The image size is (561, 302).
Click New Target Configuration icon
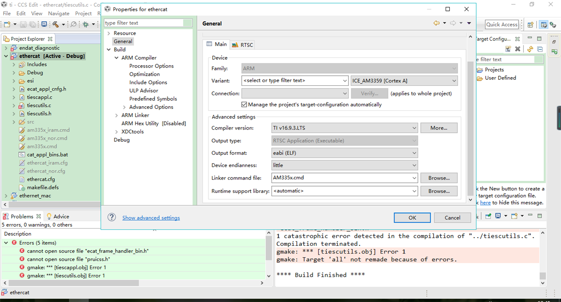[x=508, y=49]
